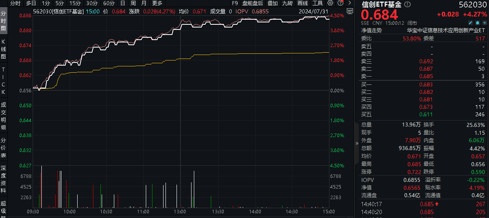Switch to the 5分 period tab
Image resolution: width=489 pixels, height=218 pixels.
click(x=59, y=3)
